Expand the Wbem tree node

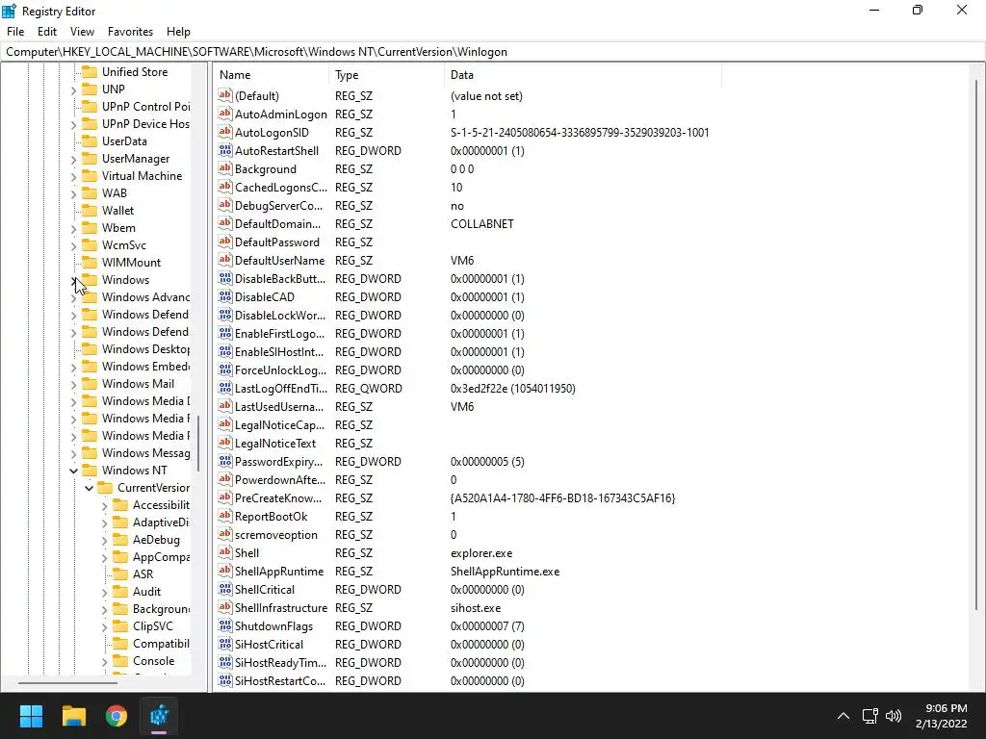(73, 228)
